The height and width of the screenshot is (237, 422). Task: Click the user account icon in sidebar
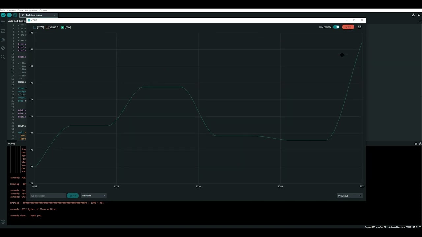[3, 222]
